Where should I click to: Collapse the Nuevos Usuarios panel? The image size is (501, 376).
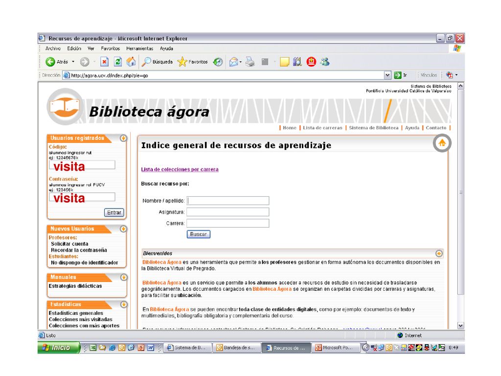(123, 229)
